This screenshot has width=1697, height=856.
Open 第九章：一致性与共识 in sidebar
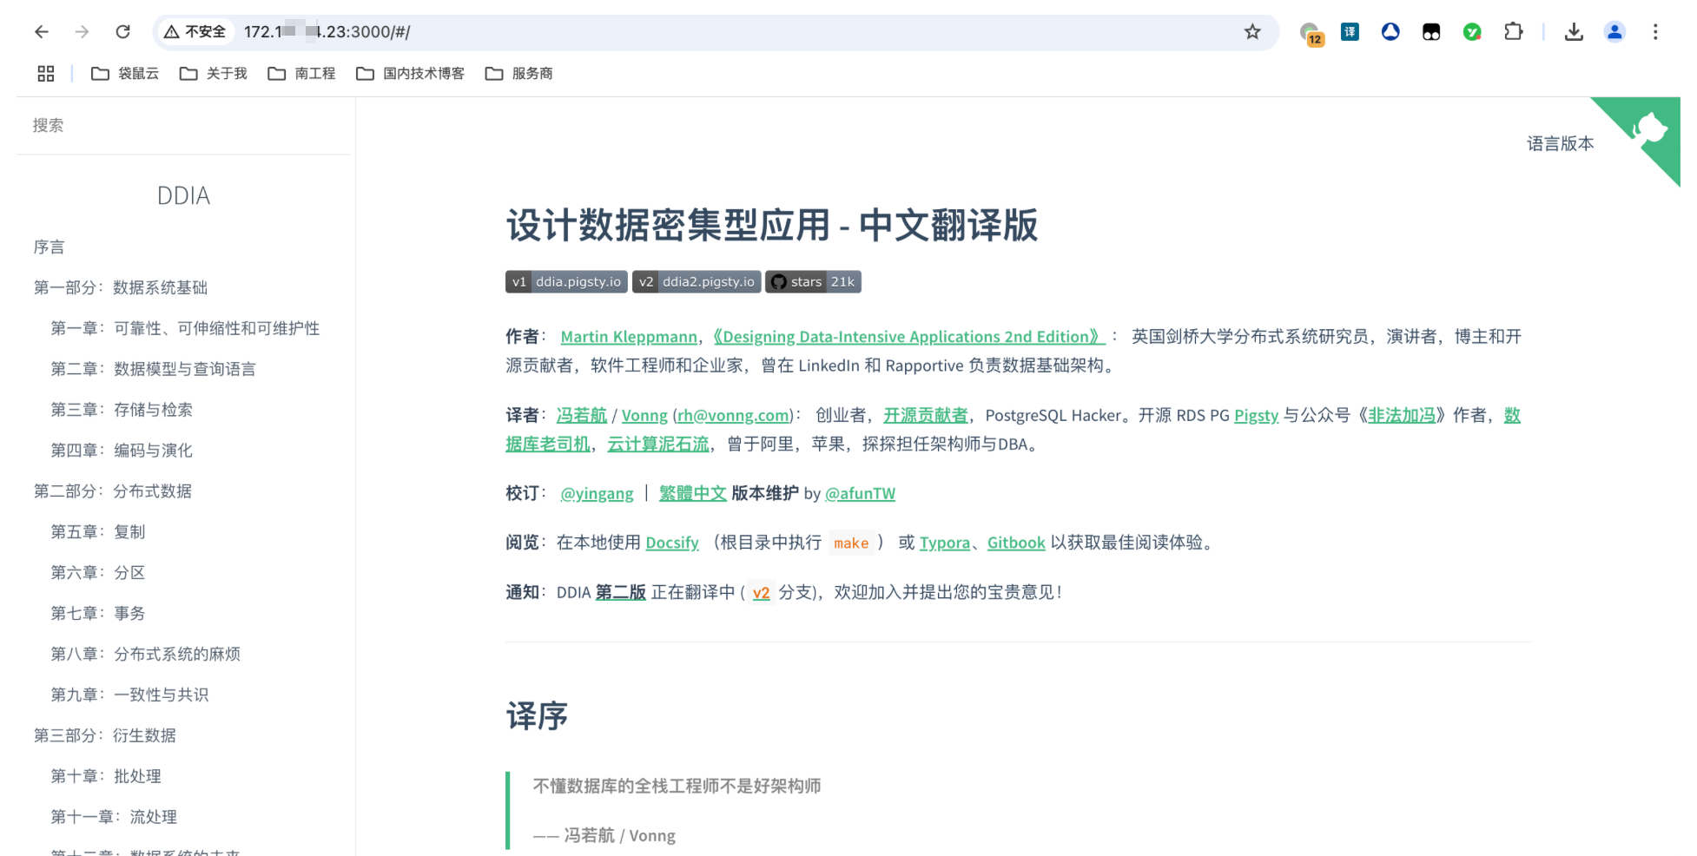click(129, 695)
